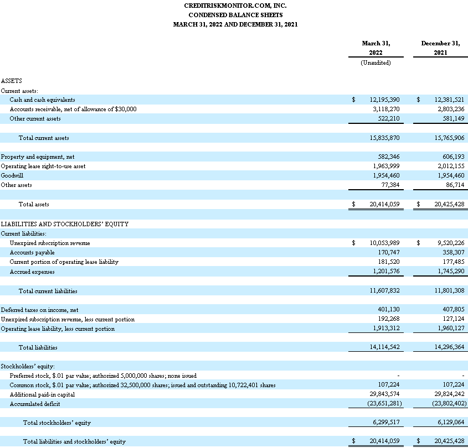Select 'Property and equipment, net' label

pos(38,157)
